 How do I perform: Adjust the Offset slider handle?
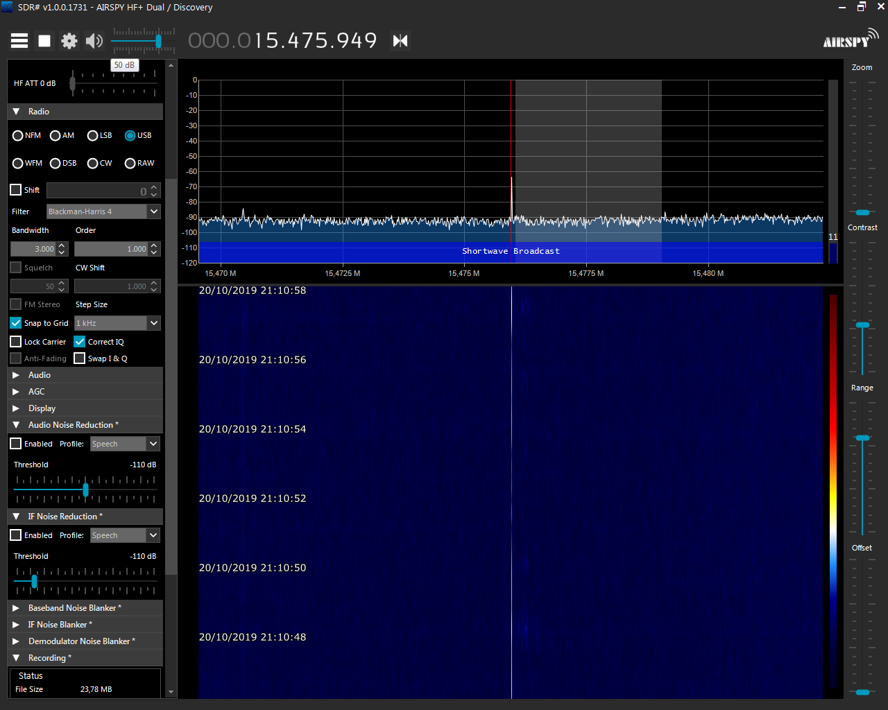pyautogui.click(x=862, y=692)
